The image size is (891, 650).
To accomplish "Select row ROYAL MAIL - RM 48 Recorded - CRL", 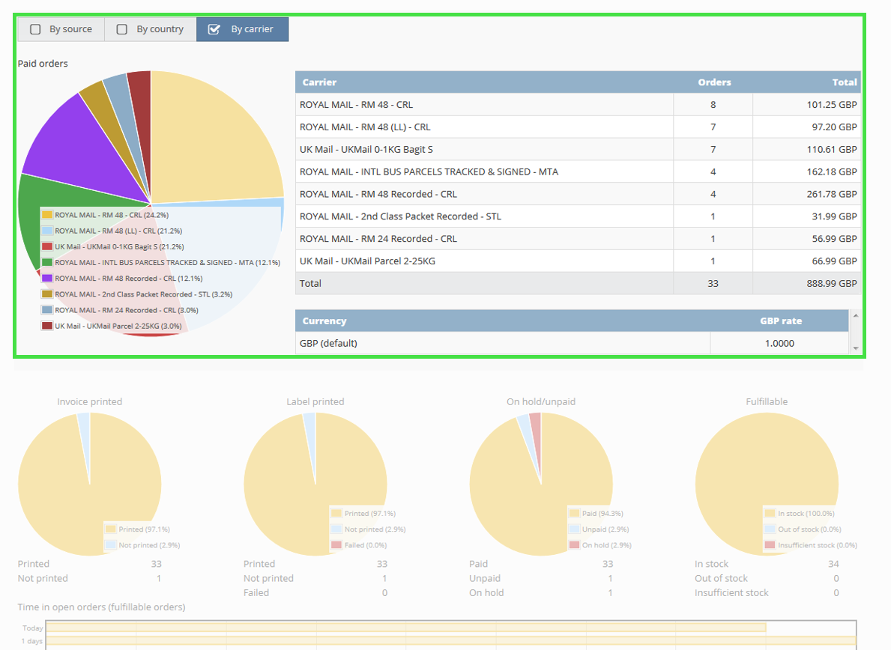I will pos(578,194).
